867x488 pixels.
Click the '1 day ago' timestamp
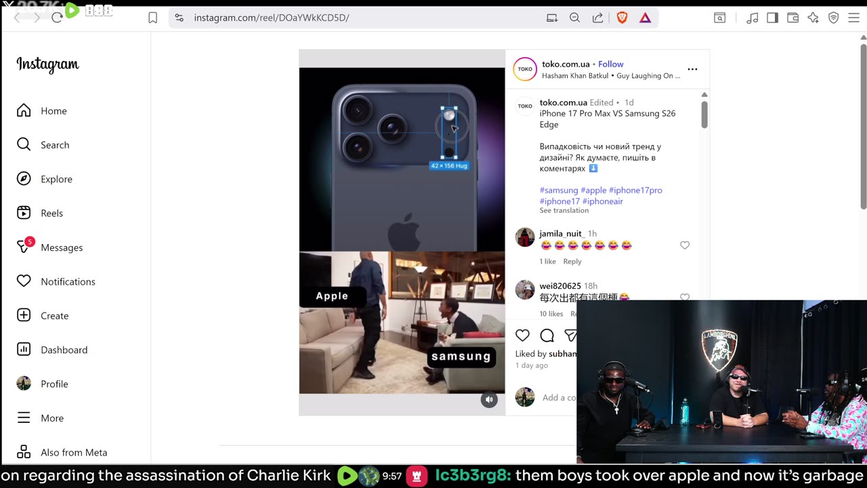tap(532, 365)
